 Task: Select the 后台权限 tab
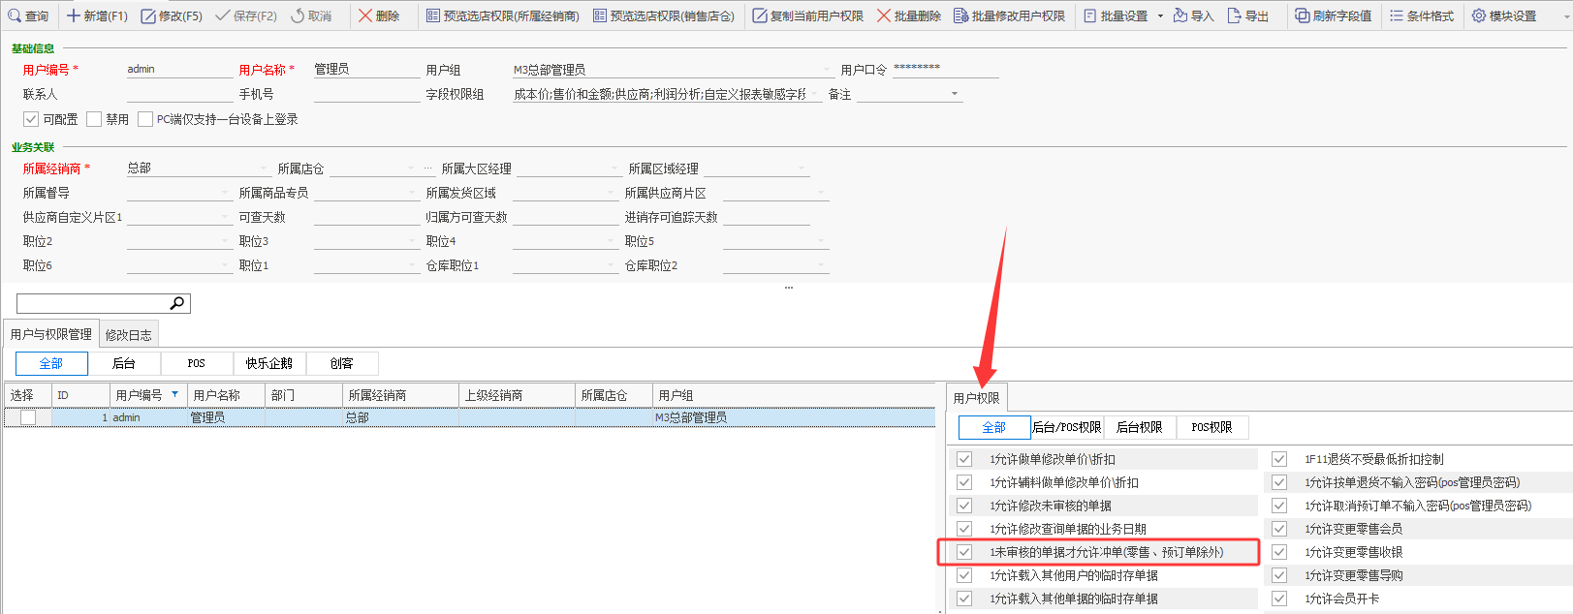[x=1139, y=427]
